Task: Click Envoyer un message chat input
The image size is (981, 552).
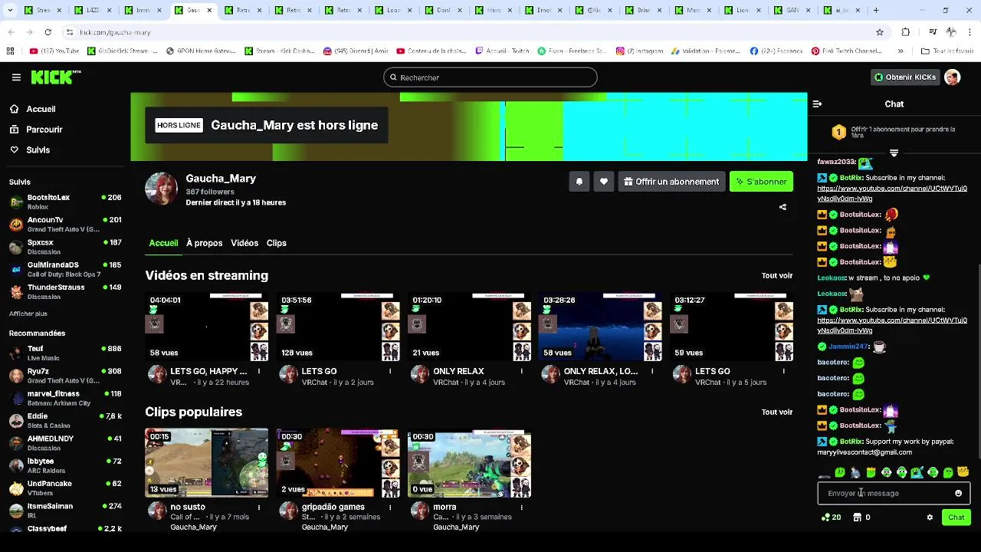Action: pos(894,493)
